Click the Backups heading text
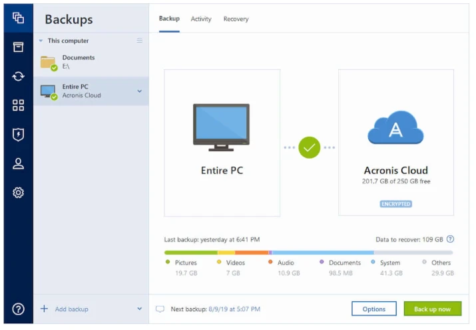This screenshot has width=476, height=330. [x=69, y=19]
